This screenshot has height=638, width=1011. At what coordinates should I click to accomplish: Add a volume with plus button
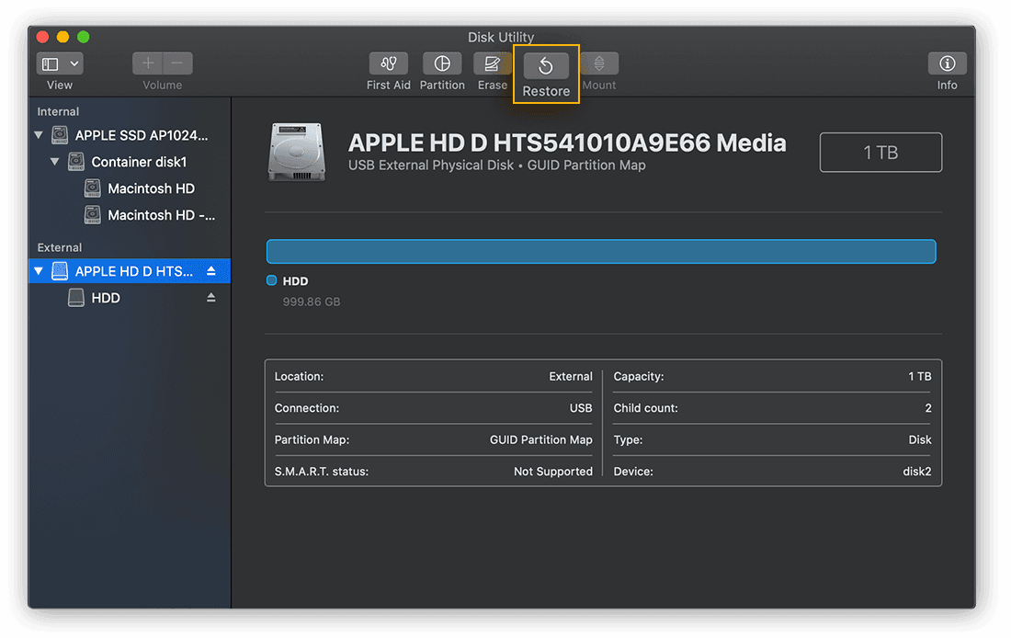click(148, 63)
